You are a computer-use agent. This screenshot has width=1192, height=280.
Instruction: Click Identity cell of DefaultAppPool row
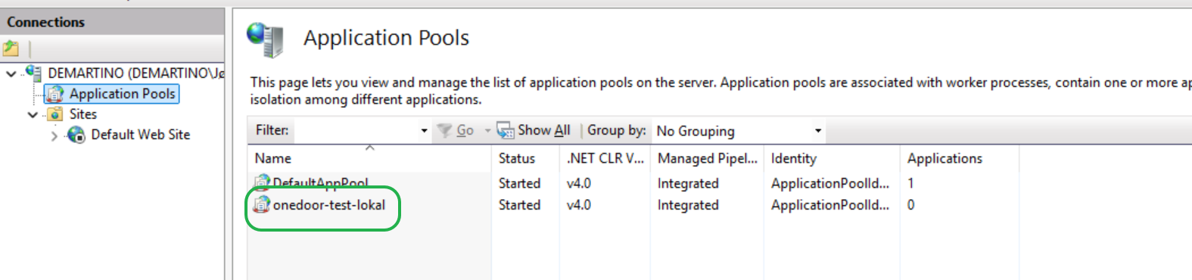pyautogui.click(x=830, y=183)
